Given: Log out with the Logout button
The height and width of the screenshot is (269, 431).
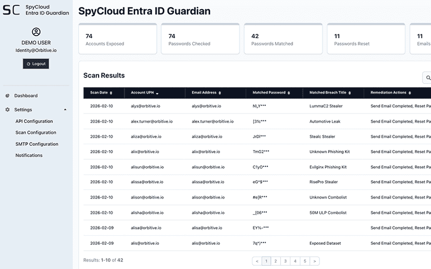Looking at the screenshot, I should [x=36, y=63].
